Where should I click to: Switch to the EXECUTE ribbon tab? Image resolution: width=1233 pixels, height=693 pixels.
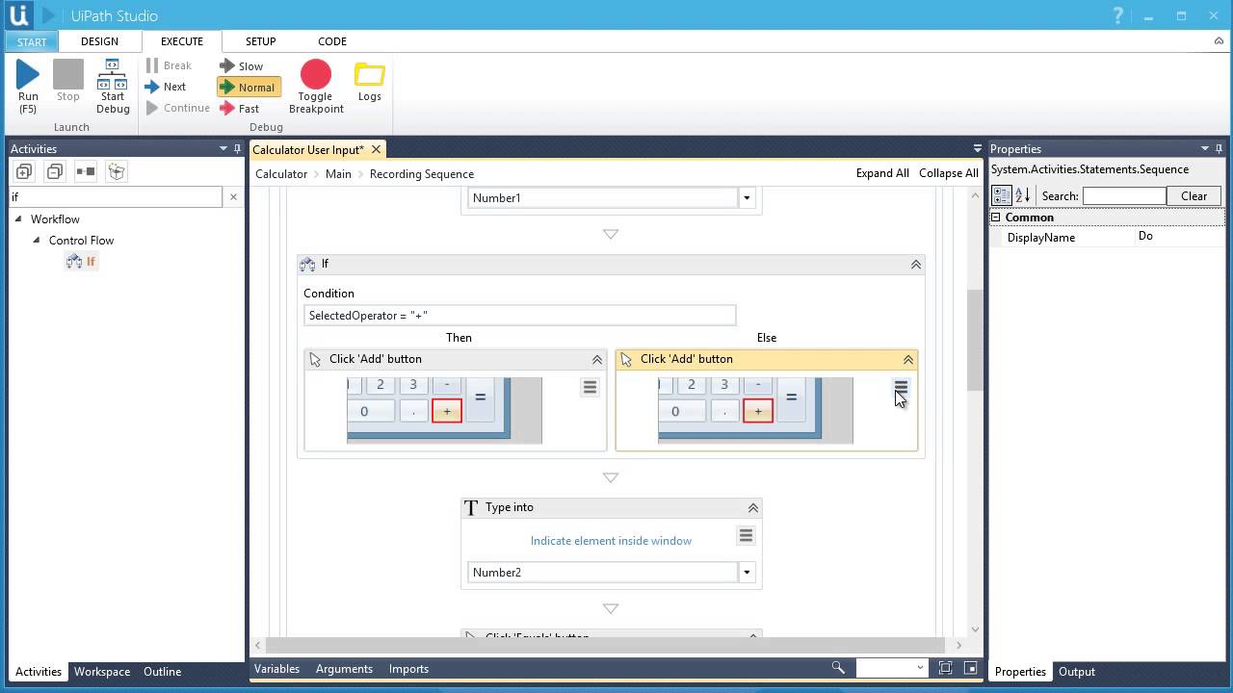(x=182, y=41)
